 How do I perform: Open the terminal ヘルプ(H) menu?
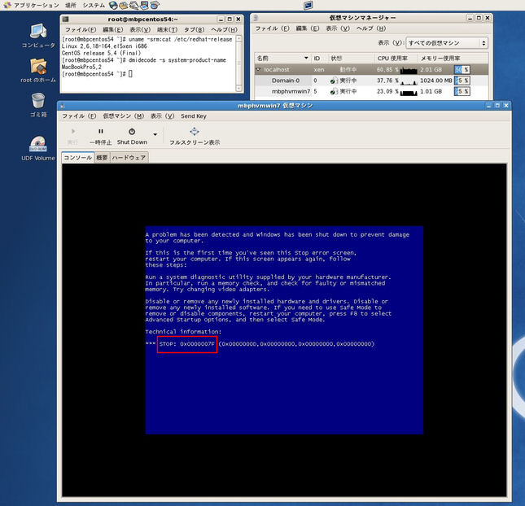pos(224,29)
